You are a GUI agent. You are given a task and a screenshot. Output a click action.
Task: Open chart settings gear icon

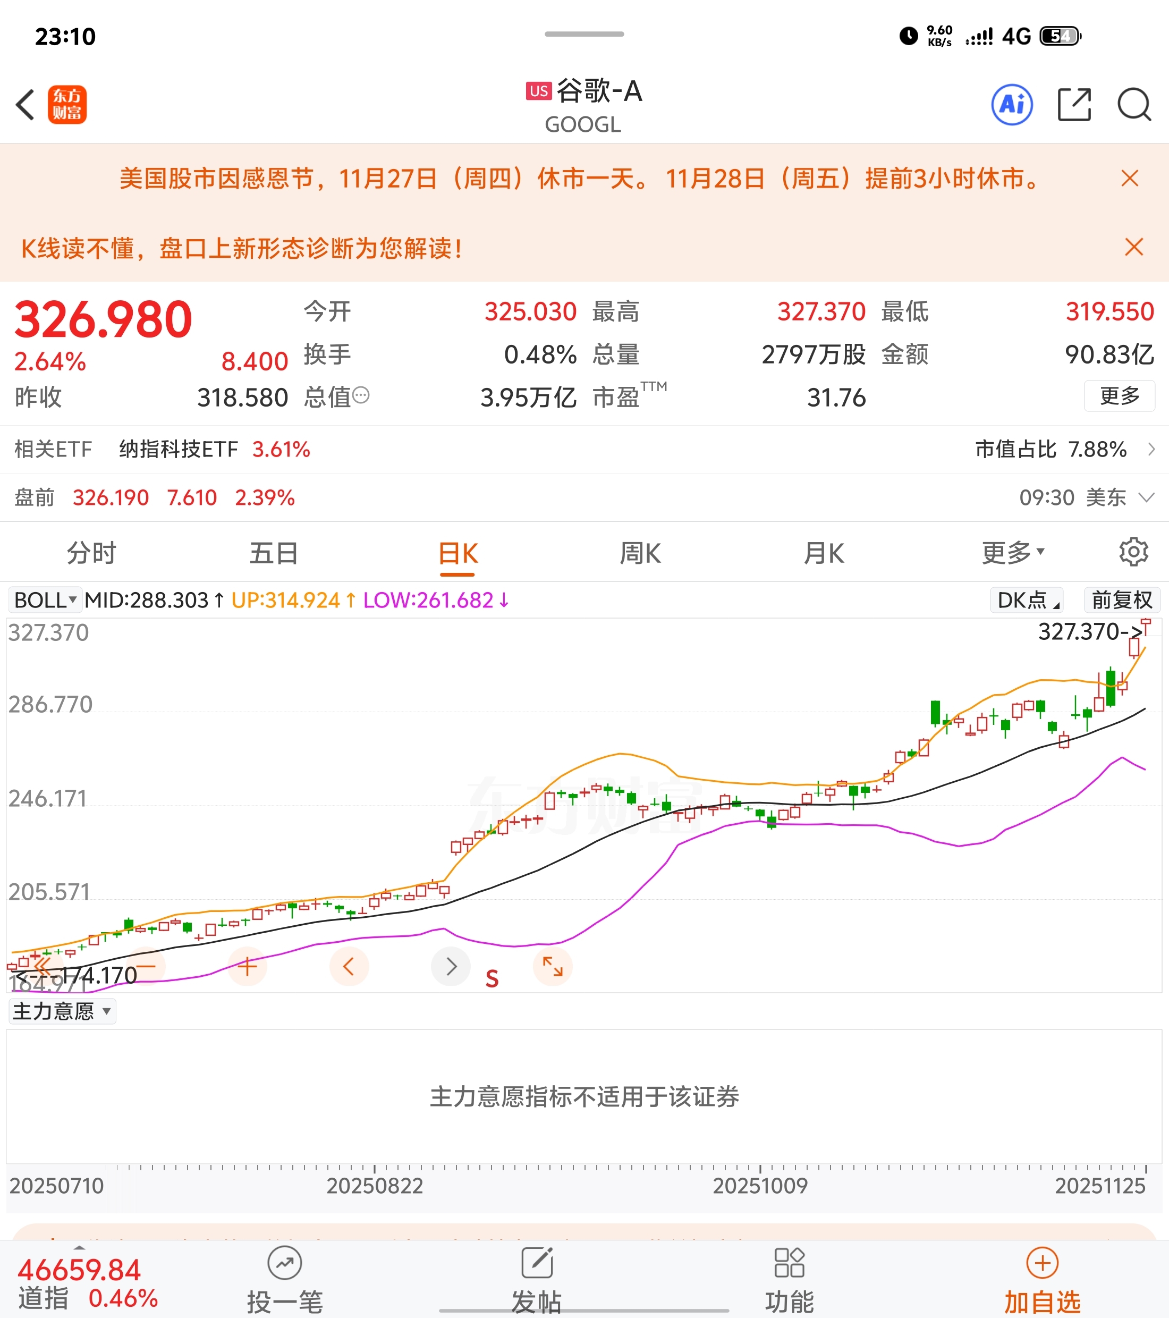pyautogui.click(x=1133, y=552)
